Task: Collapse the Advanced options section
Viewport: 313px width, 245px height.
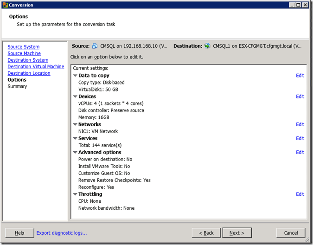Action: click(x=75, y=152)
